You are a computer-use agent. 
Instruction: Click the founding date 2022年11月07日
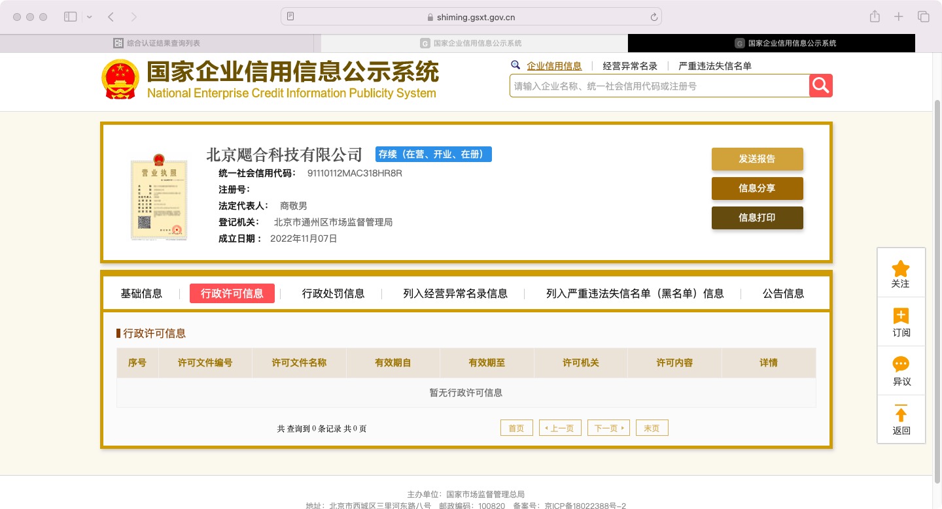click(304, 238)
